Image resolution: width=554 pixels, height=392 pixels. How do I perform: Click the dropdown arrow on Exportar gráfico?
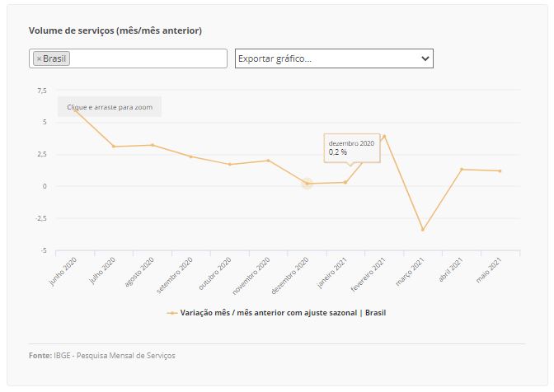[425, 58]
